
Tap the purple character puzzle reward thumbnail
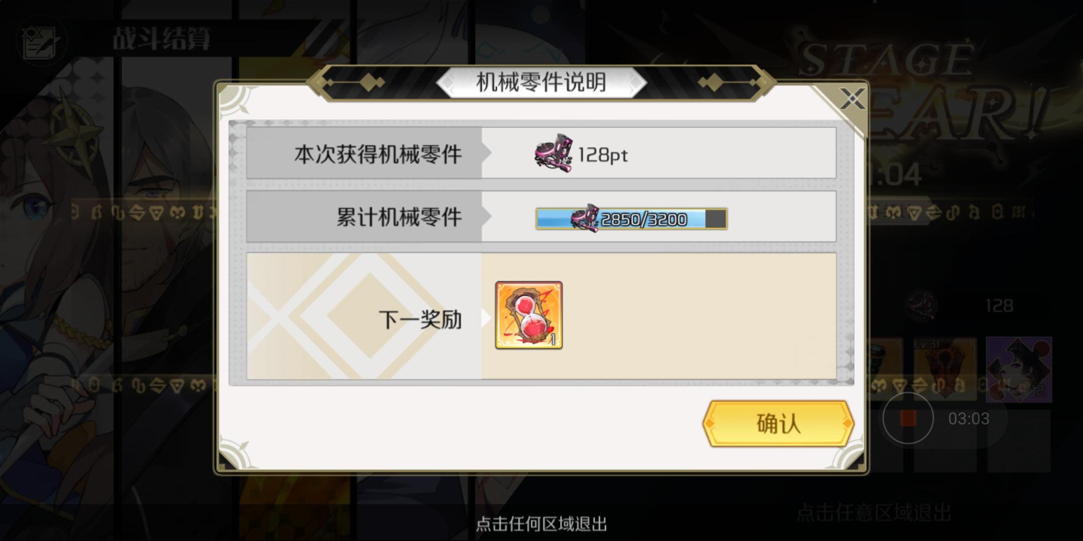1019,370
